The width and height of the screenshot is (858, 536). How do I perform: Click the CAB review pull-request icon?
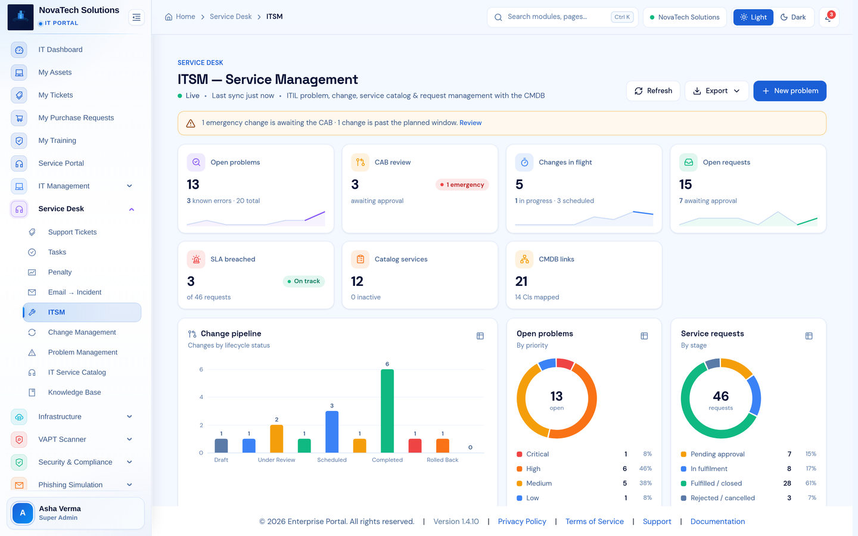pos(360,162)
